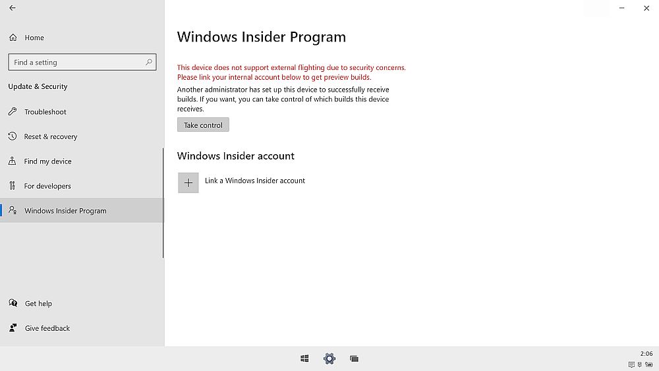The image size is (659, 371).
Task: Click the Take control button
Action: 203,125
